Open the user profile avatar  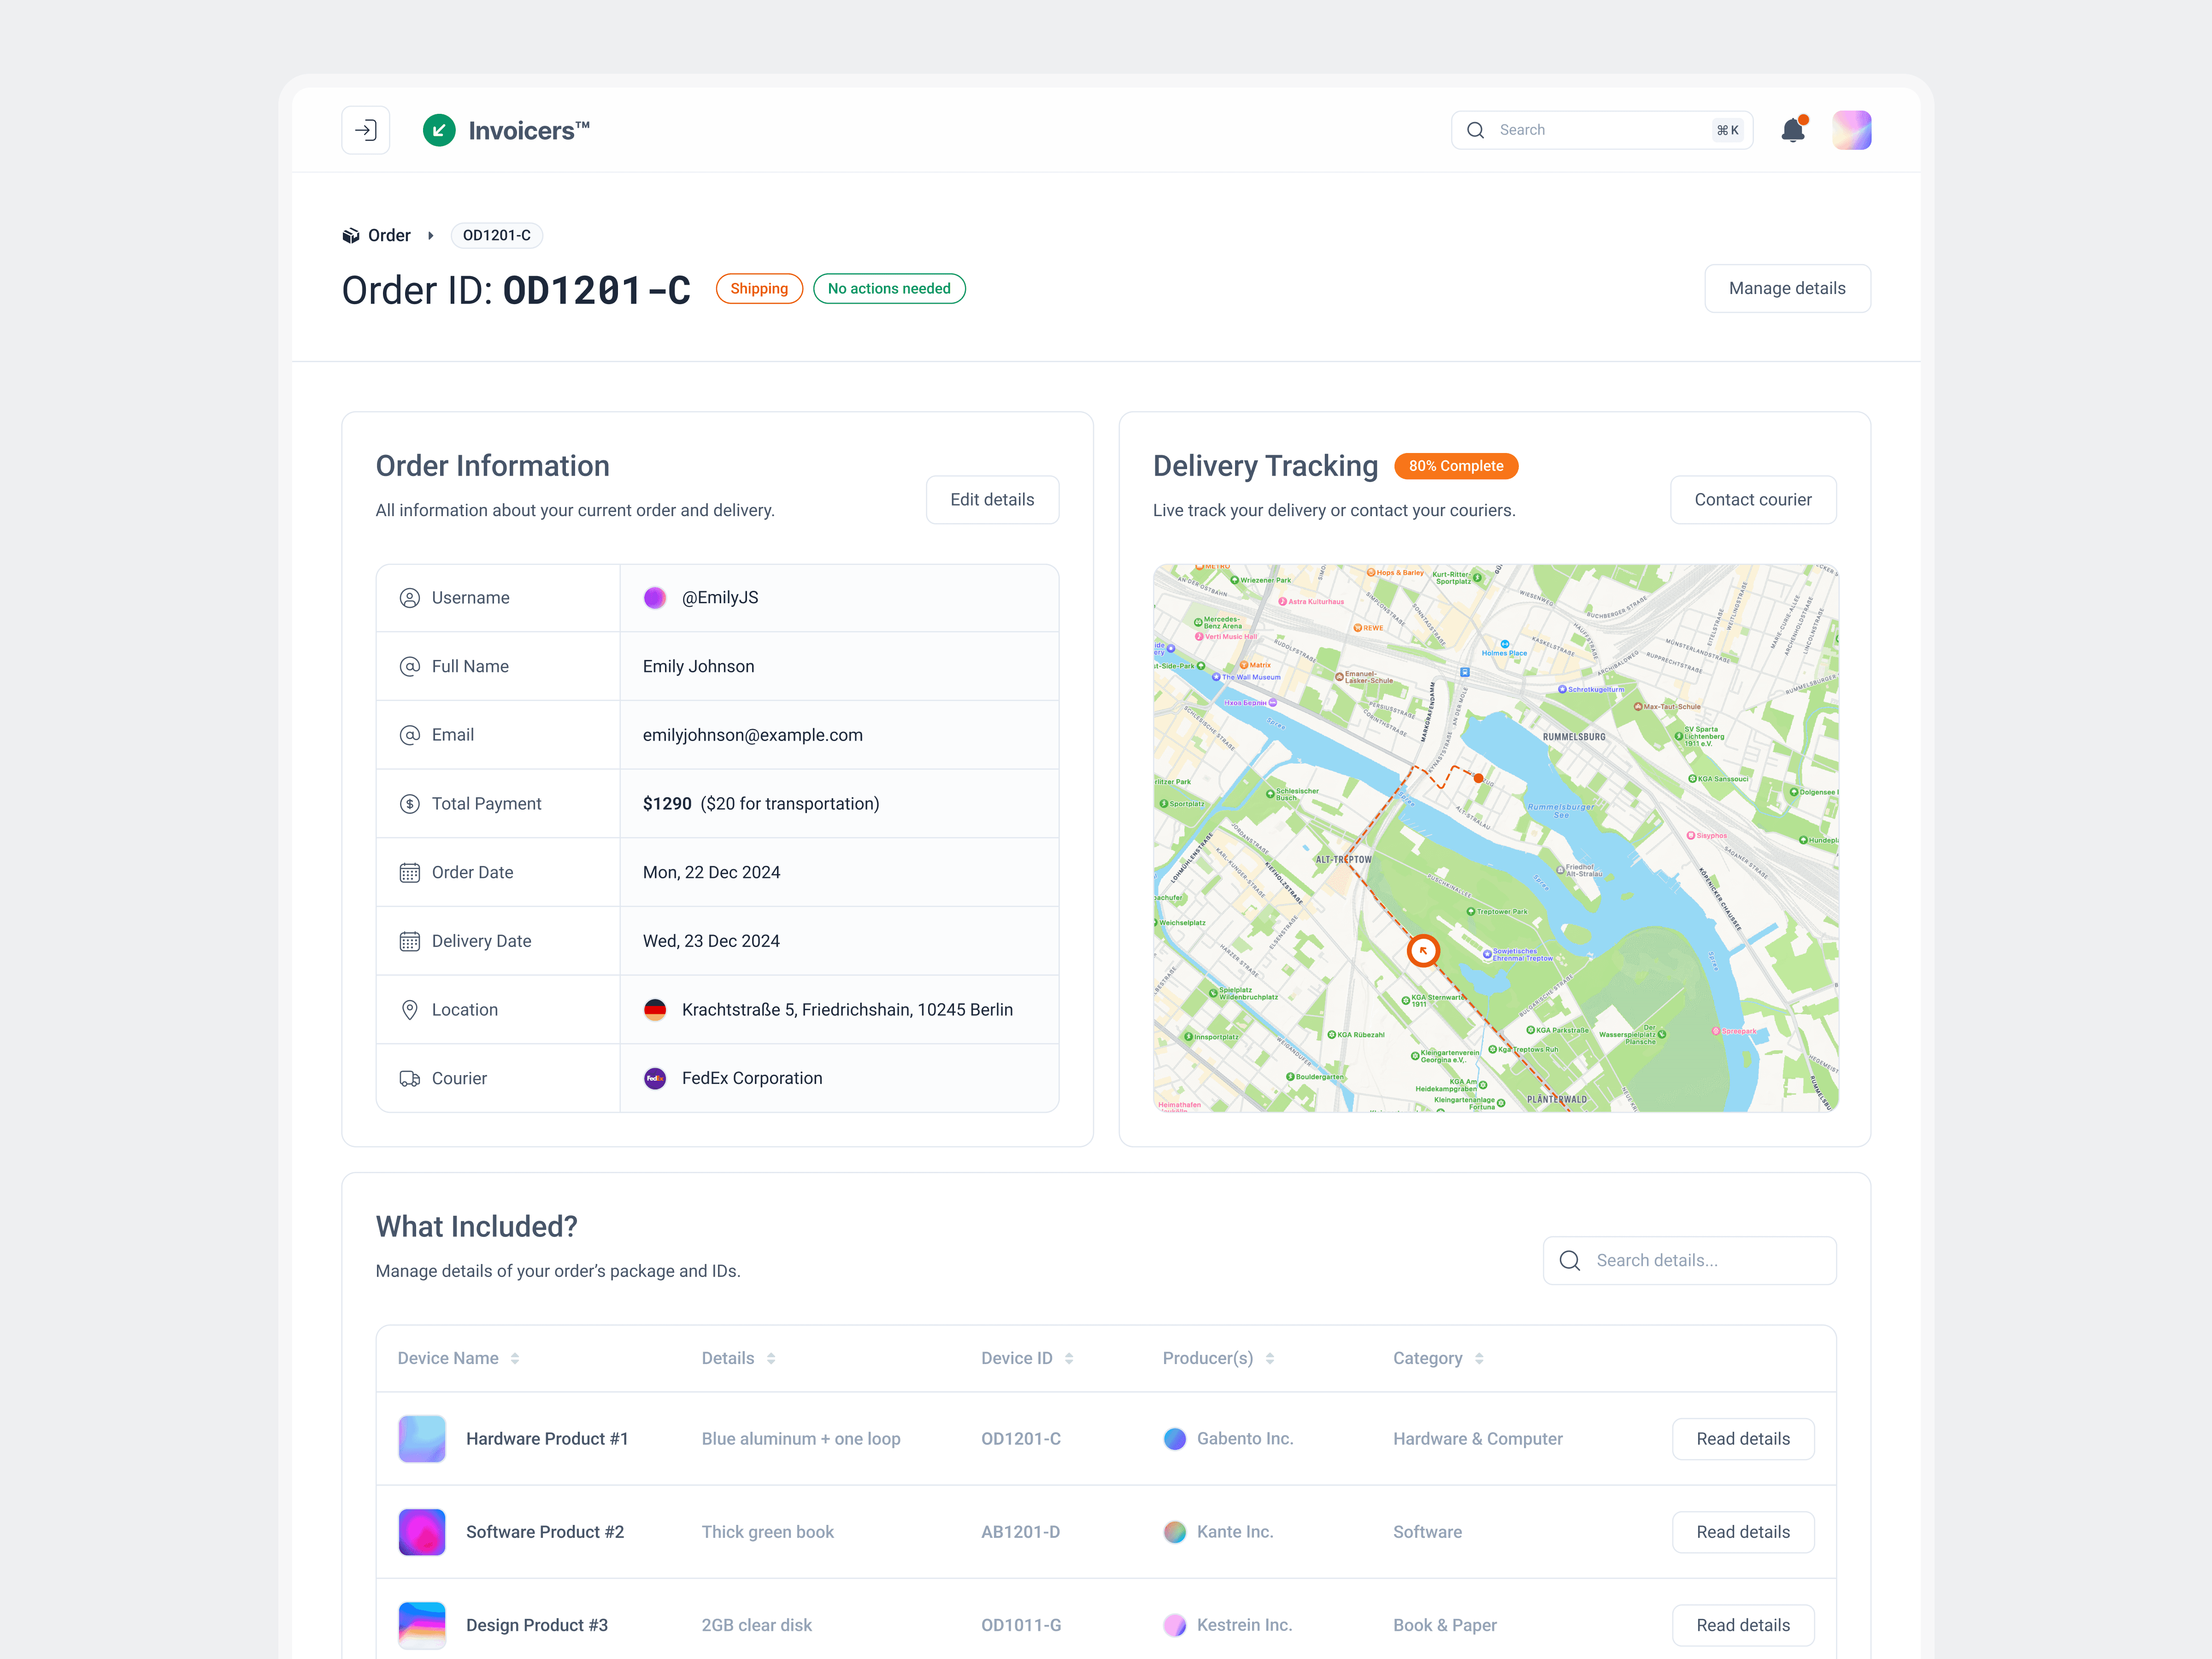(1851, 130)
